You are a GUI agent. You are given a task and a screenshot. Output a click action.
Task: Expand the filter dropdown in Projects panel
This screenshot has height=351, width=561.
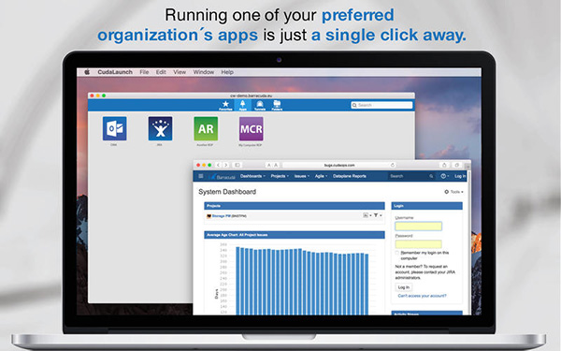tap(378, 215)
